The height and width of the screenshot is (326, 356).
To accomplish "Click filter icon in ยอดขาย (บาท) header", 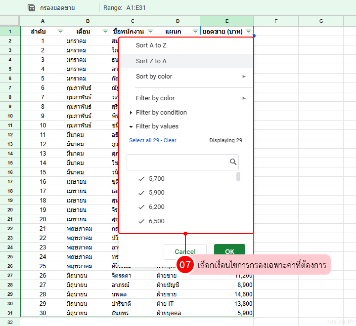I will tap(248, 31).
